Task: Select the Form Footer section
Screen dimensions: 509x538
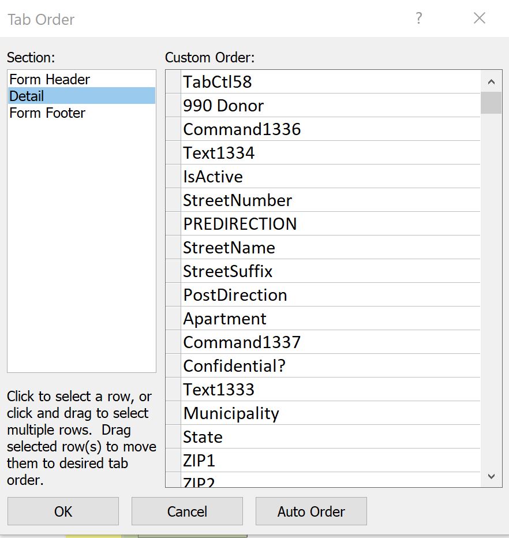Action: point(81,113)
